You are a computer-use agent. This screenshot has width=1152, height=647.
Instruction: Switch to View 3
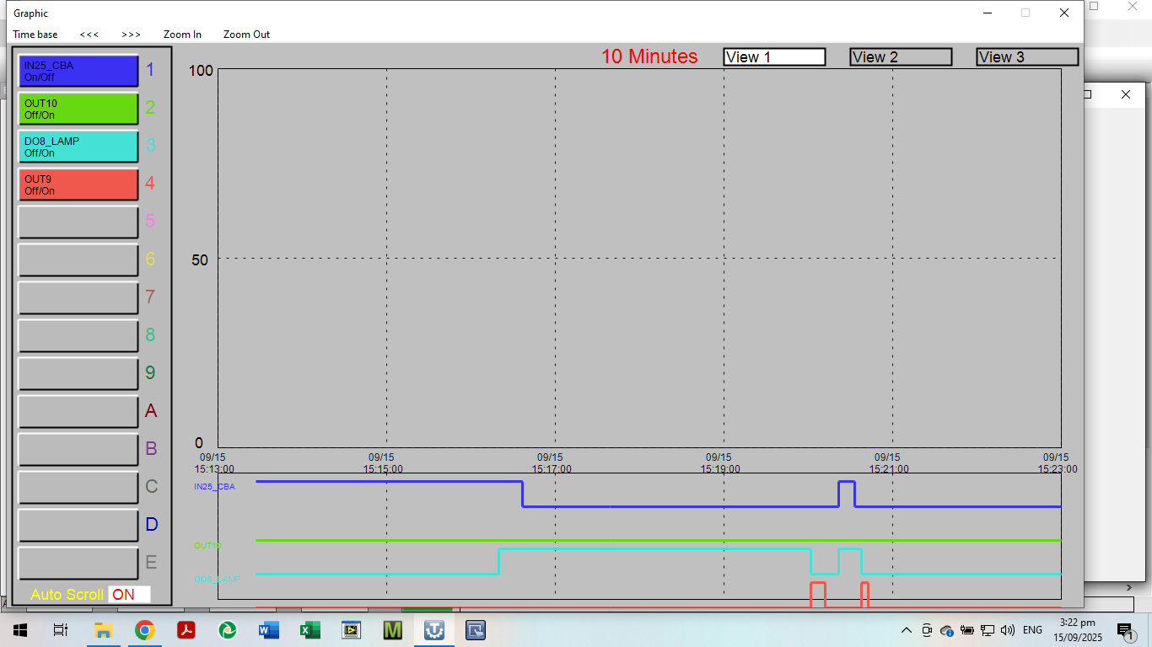point(1027,57)
